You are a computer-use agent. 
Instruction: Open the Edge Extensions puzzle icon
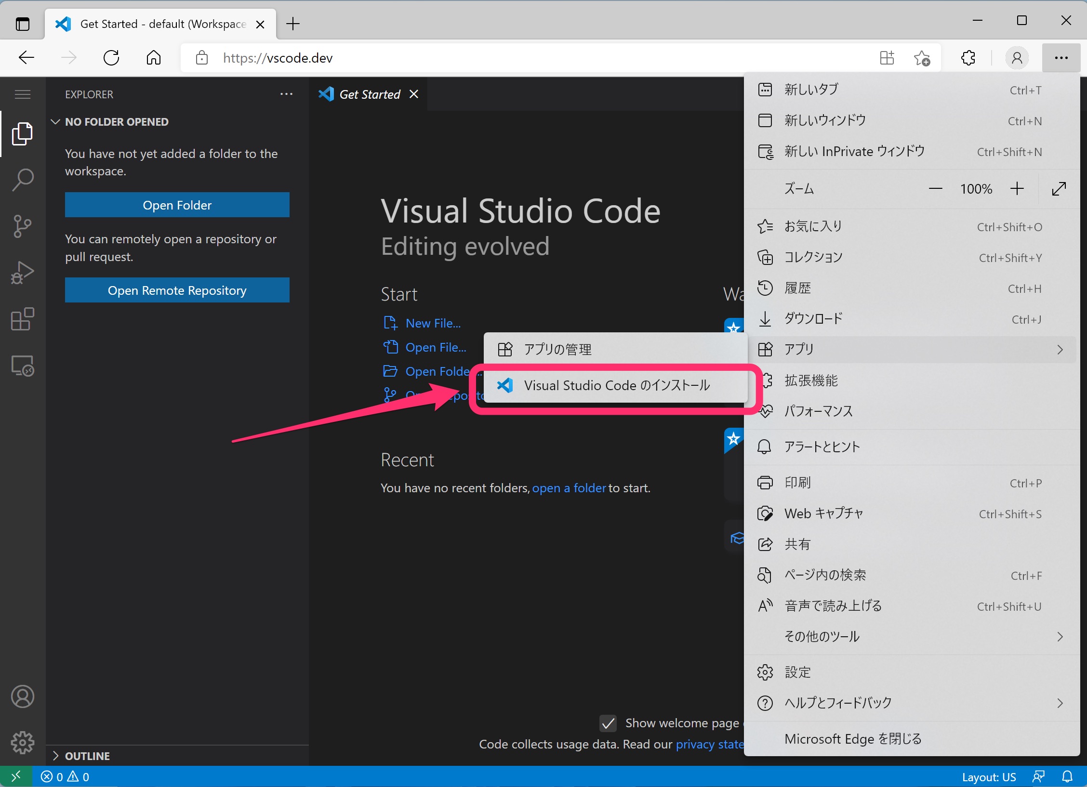968,58
